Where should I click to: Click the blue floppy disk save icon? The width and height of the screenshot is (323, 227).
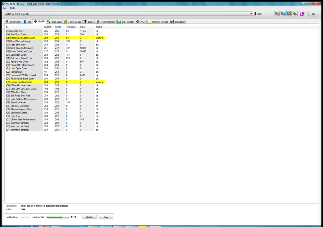289,14
